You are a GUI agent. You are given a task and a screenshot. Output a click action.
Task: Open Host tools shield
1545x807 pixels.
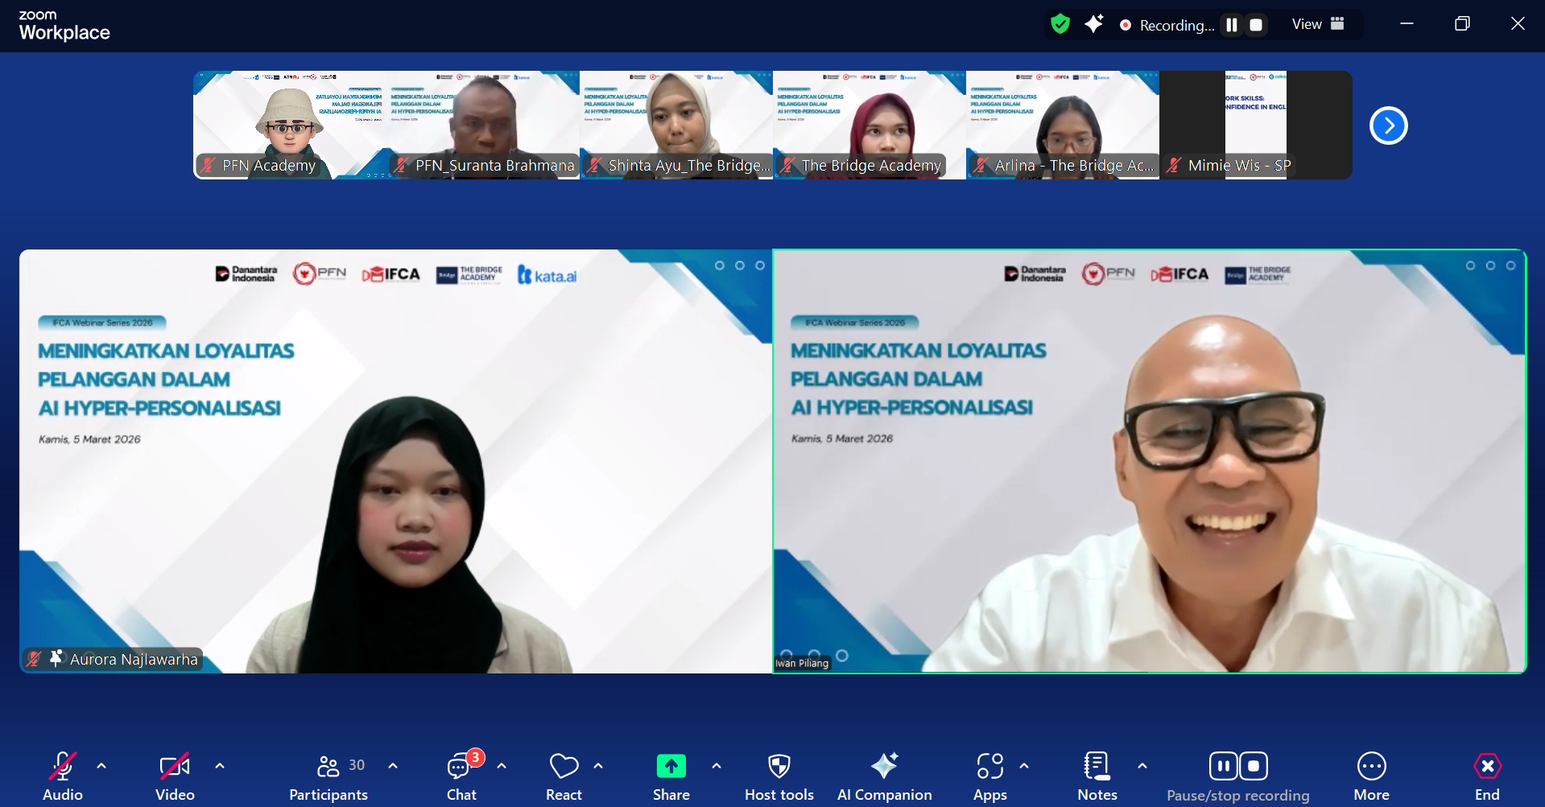779,766
